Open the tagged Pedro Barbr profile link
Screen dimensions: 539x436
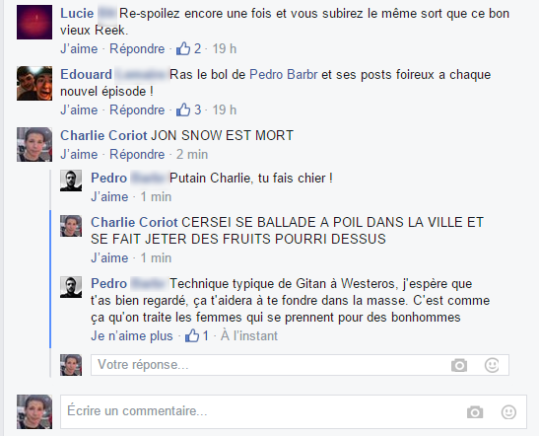coord(283,74)
